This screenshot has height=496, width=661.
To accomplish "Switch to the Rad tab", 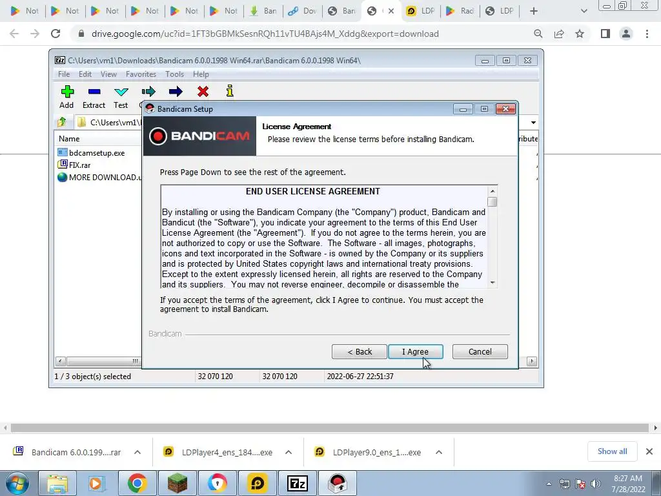I will 460,11.
